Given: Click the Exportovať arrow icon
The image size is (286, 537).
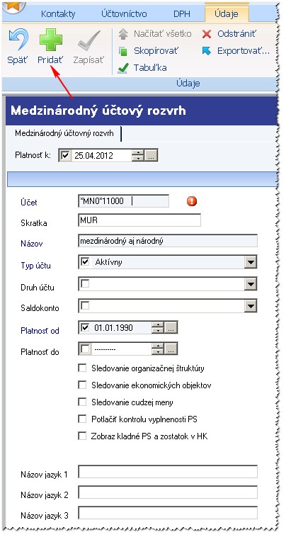Looking at the screenshot, I should [207, 51].
